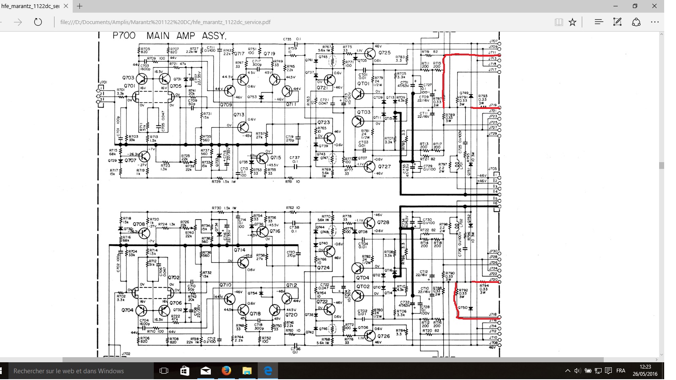This screenshot has height=380, width=676.
Task: Make a Web Note pen icon
Action: click(617, 22)
